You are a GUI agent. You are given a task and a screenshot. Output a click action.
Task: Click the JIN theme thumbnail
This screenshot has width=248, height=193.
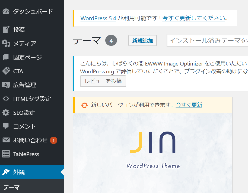coord(153,153)
